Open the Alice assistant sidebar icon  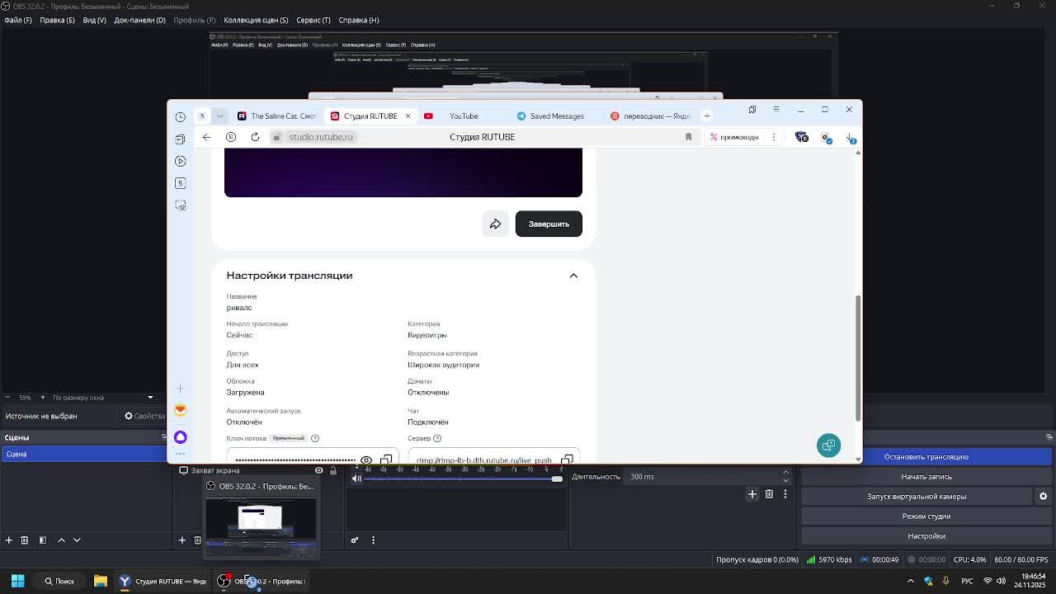click(181, 436)
